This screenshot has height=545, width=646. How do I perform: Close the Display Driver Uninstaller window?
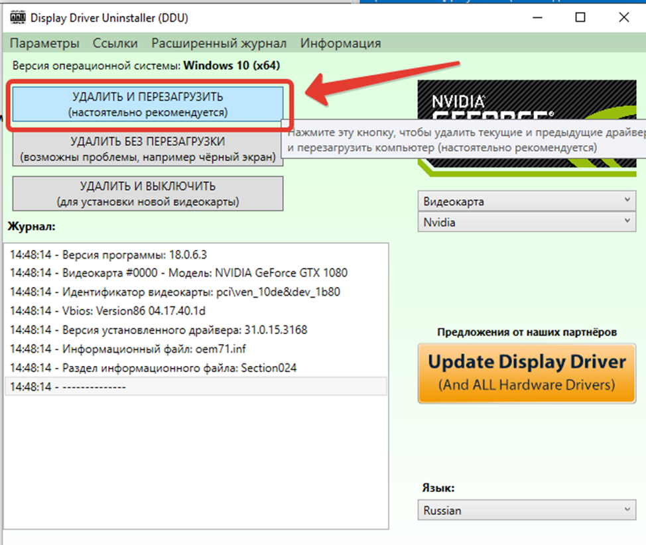[623, 18]
